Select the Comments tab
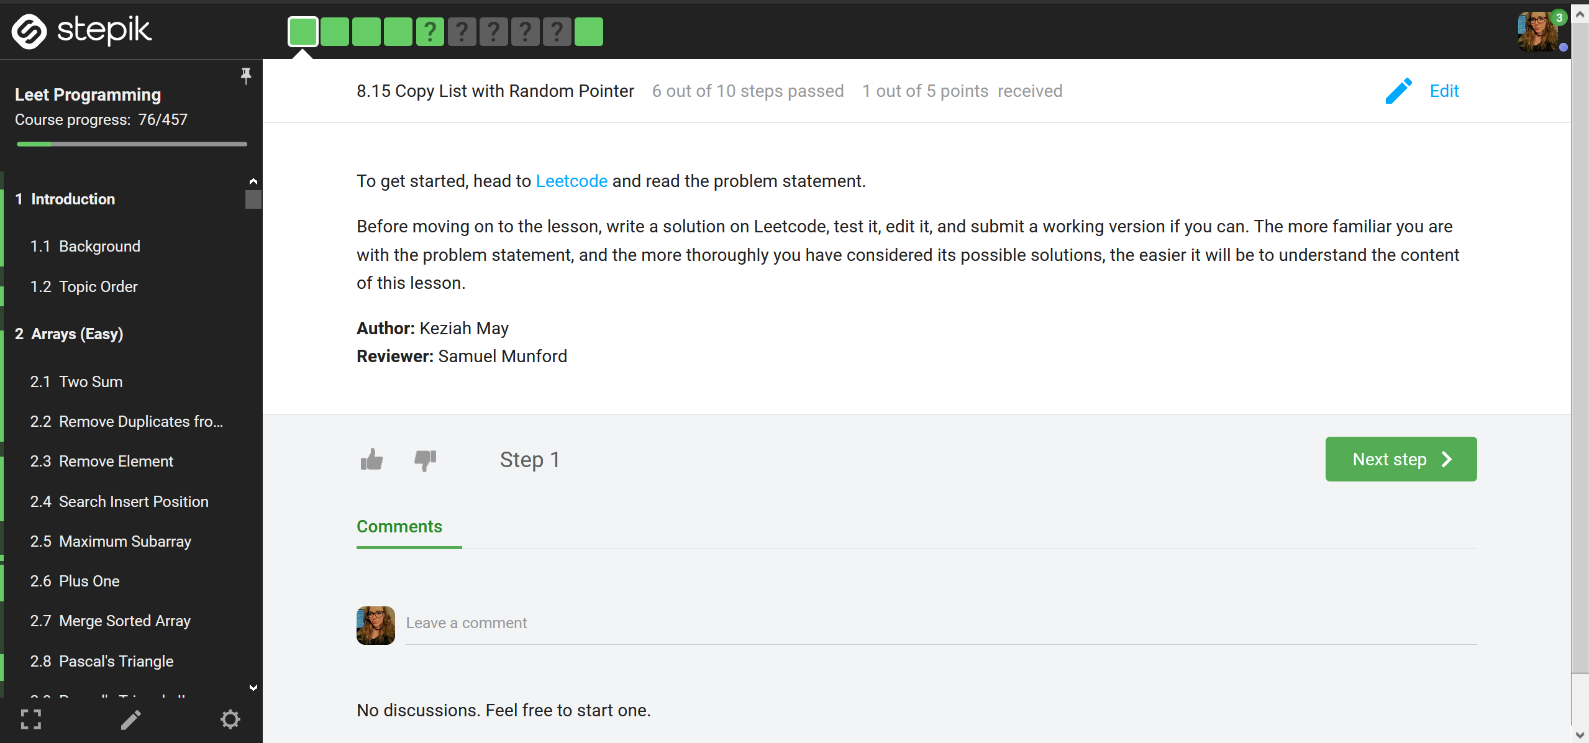This screenshot has height=743, width=1589. pyautogui.click(x=399, y=525)
